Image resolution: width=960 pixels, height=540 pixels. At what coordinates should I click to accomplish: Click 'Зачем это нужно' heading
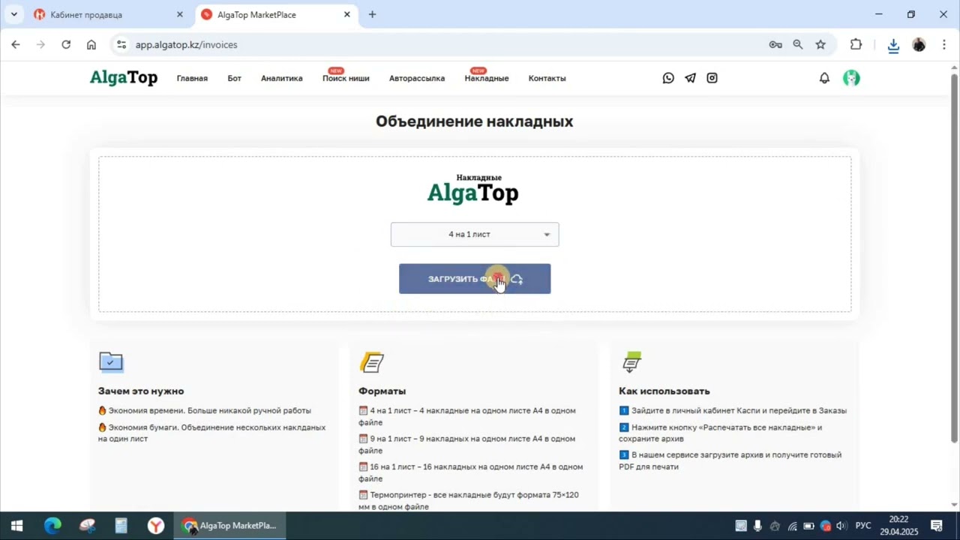[141, 391]
